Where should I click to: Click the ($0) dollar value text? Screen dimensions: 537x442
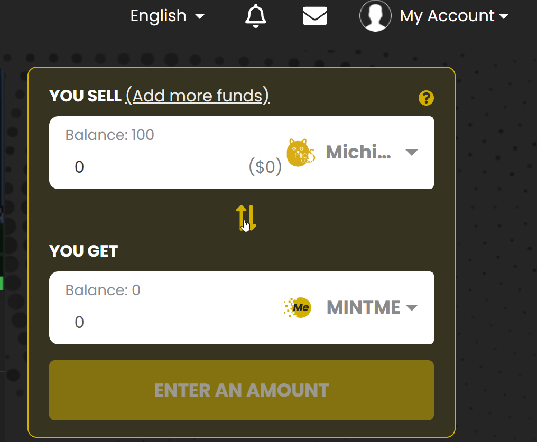265,167
